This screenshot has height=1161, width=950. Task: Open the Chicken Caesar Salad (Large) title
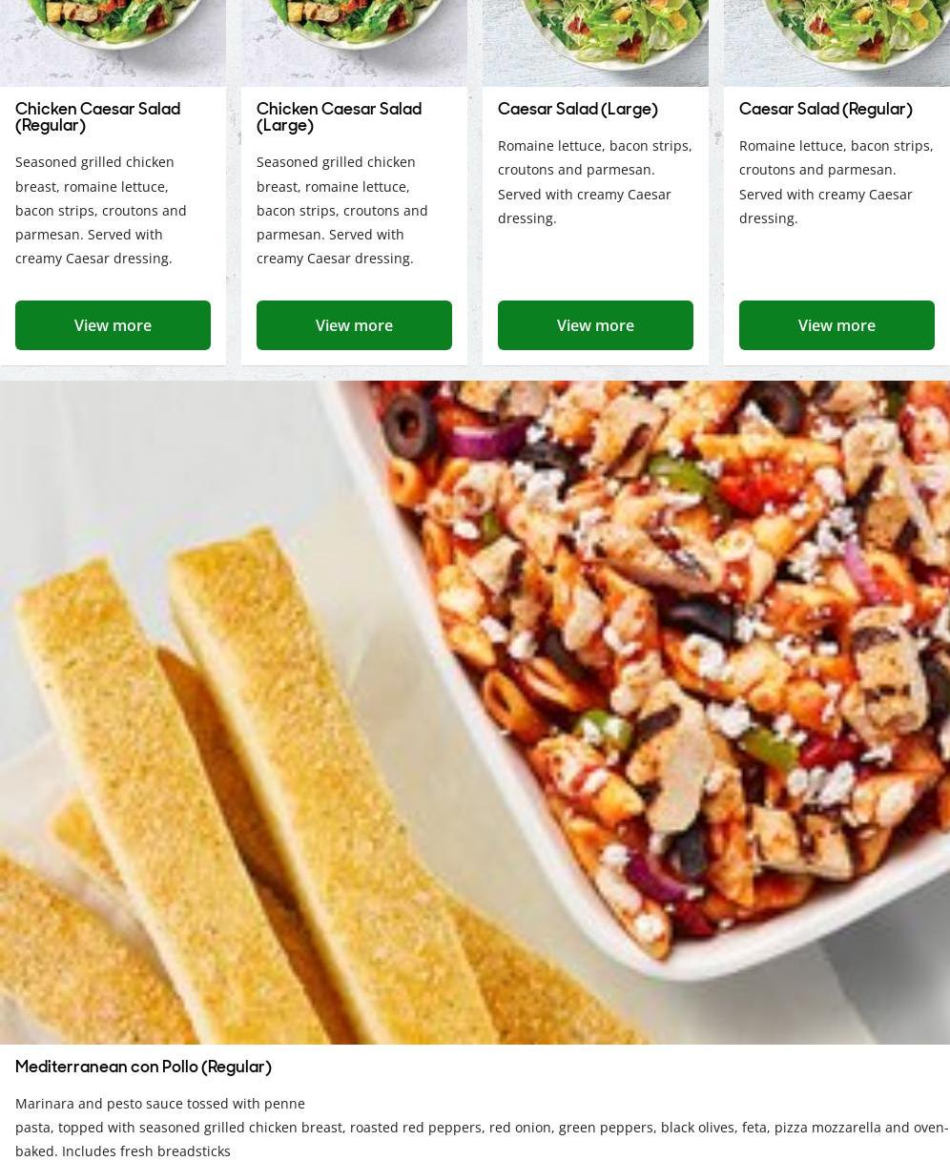coord(339,117)
